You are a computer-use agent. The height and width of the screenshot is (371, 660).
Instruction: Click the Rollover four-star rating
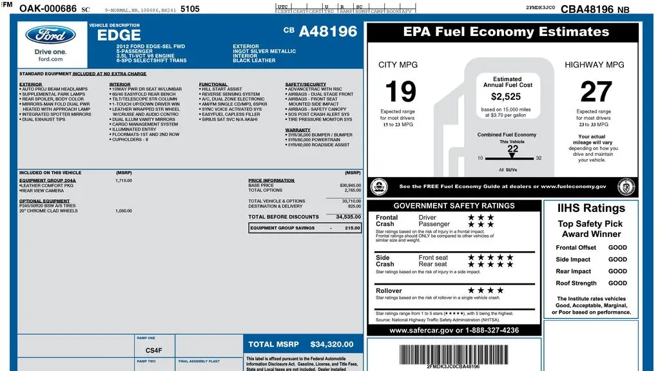click(486, 290)
